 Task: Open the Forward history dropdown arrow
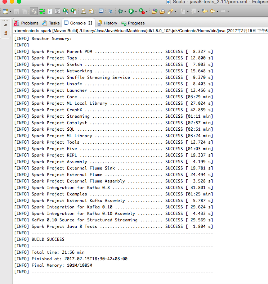228,12
